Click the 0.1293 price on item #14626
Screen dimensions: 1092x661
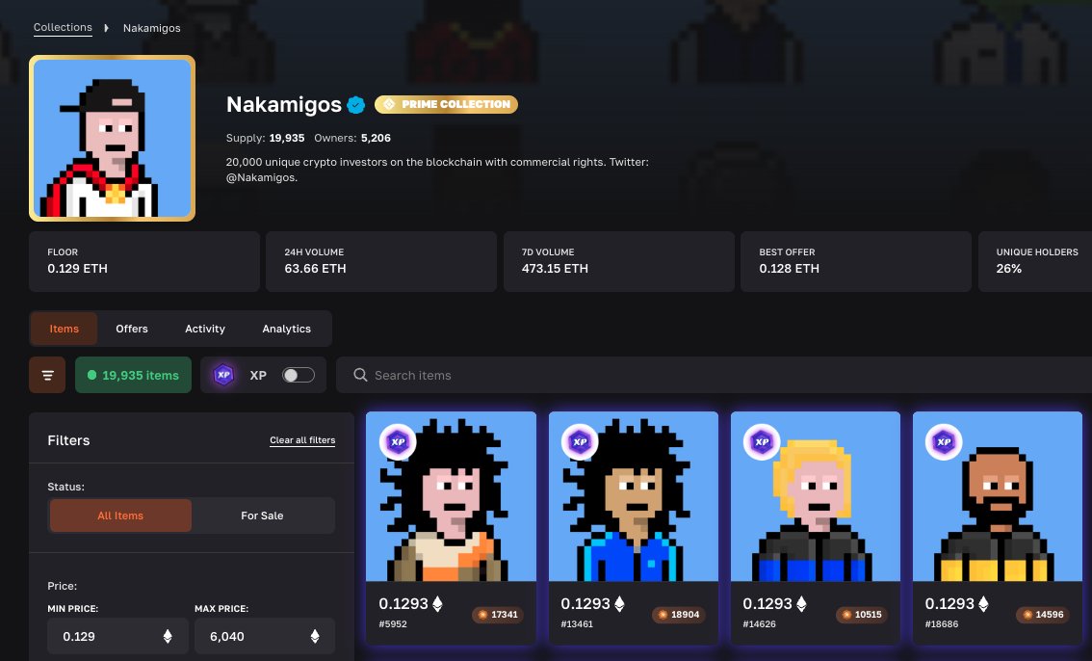tap(767, 604)
